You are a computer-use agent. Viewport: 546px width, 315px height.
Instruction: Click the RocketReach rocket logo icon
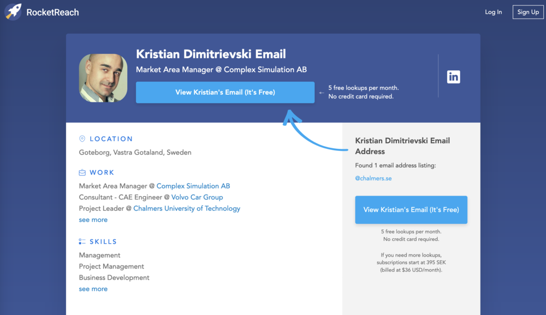click(13, 12)
